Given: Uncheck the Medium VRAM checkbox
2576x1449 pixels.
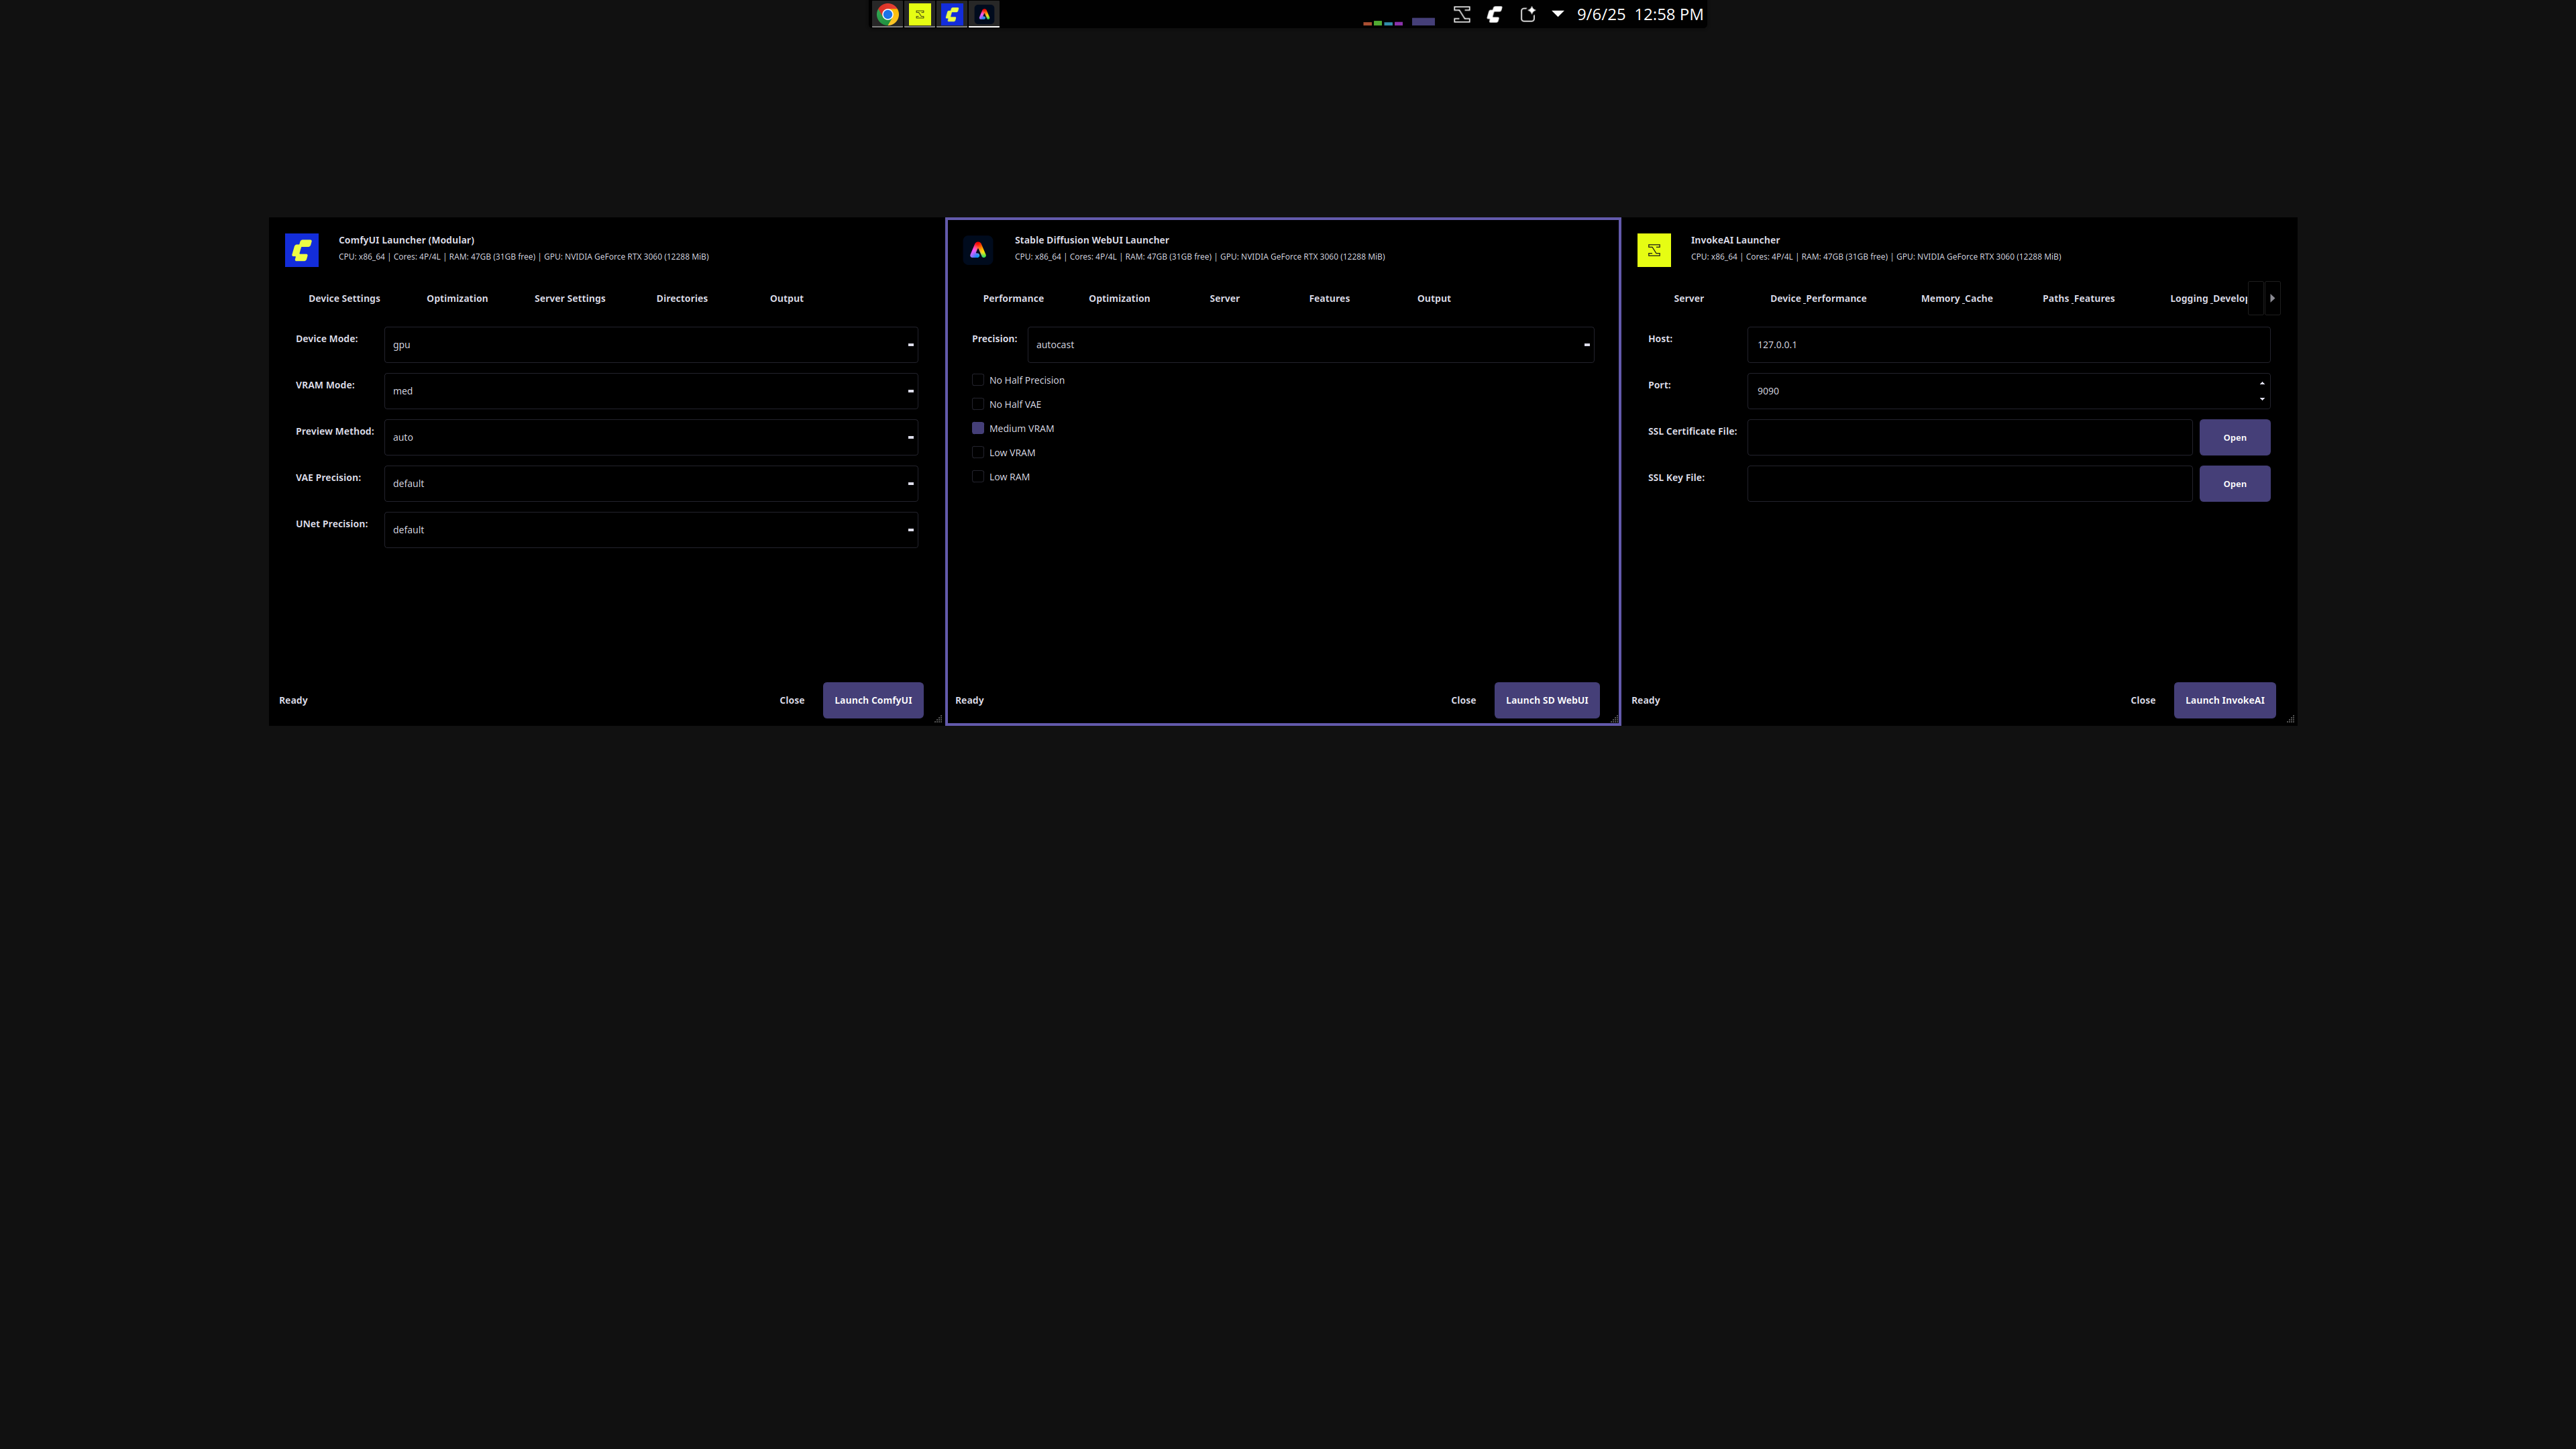Looking at the screenshot, I should 978,428.
